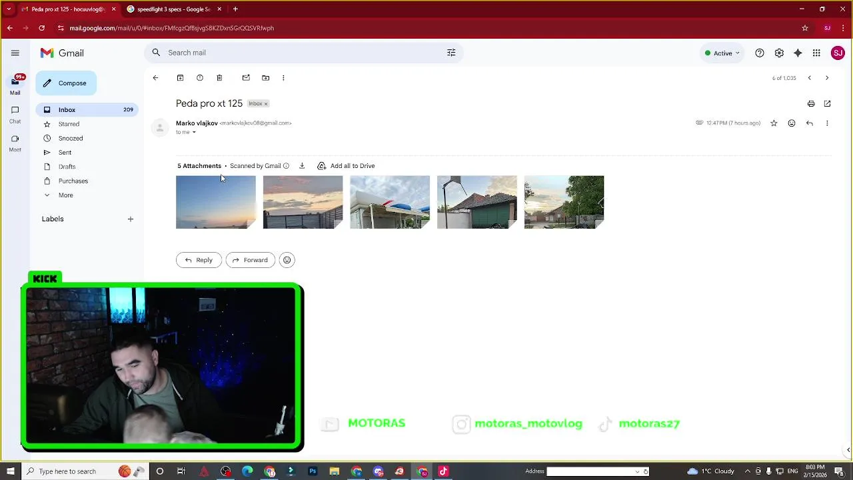Switch to Chat in the sidebar

coord(15,115)
